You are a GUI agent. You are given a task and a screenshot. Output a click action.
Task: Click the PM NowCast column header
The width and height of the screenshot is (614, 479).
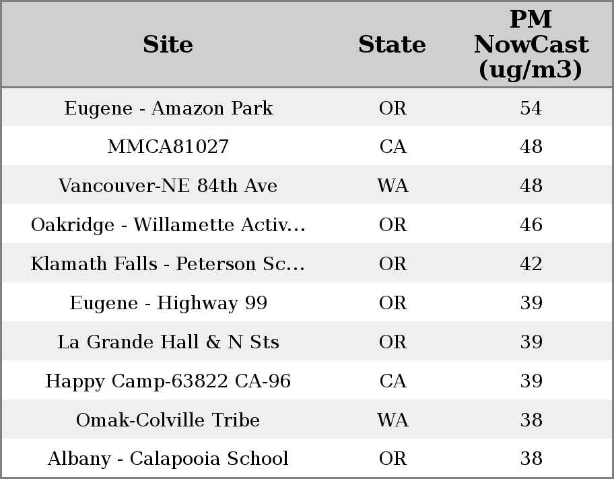[531, 45]
